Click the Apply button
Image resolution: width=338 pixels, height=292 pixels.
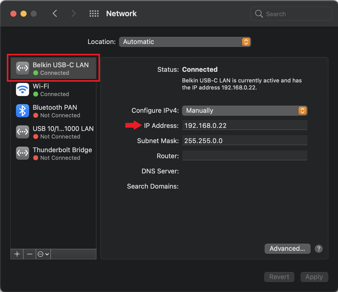pos(314,277)
